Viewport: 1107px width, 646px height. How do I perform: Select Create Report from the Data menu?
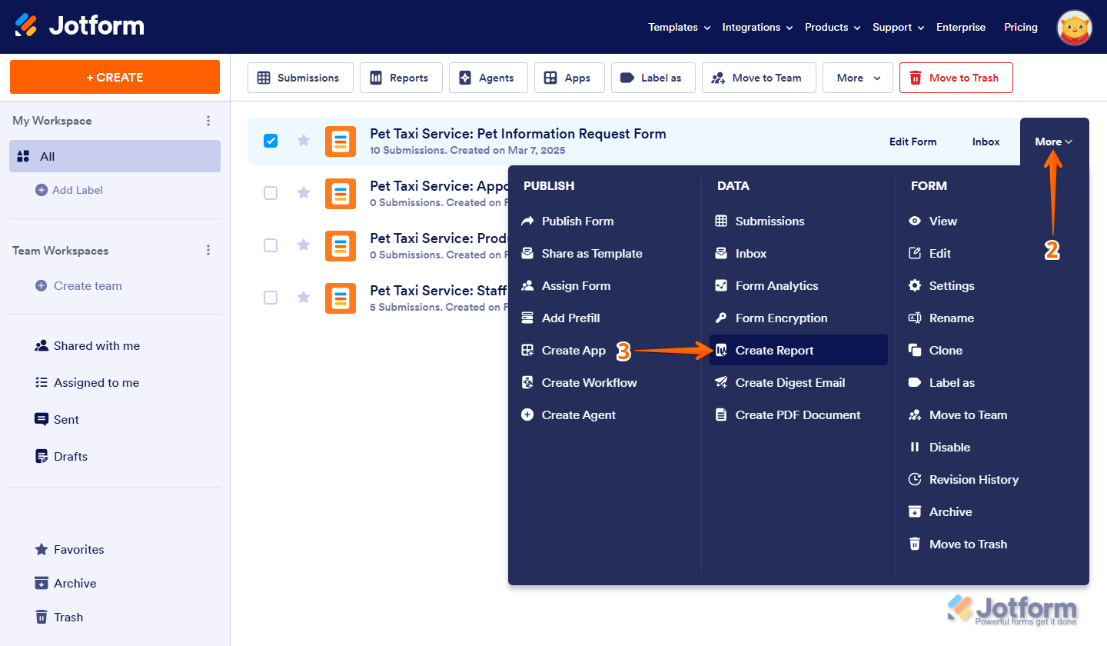click(774, 350)
